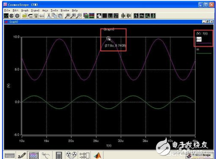Viewport: 216px width, 159px height.
Task: Click the 10.0 y-axis tick label
Action: [x=16, y=37]
